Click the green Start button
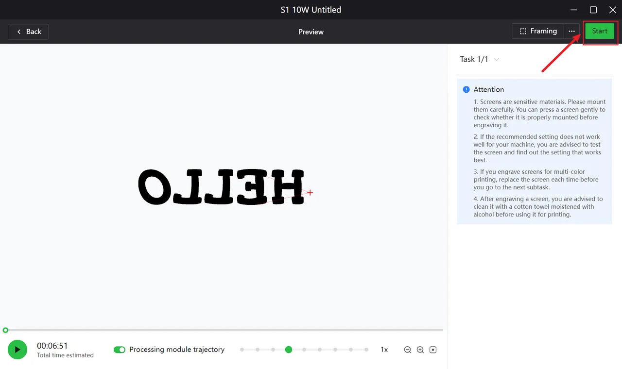The width and height of the screenshot is (622, 369). click(600, 31)
